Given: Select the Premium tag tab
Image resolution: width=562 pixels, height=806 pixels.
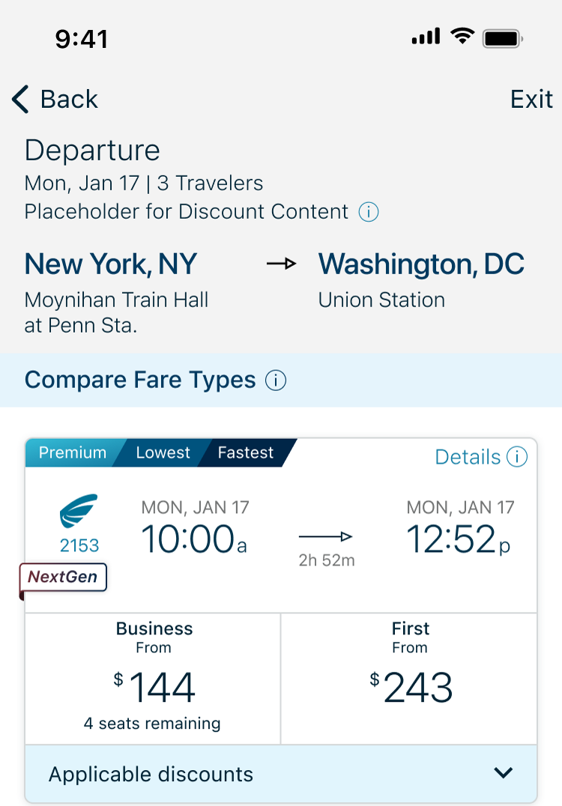Looking at the screenshot, I should [73, 453].
